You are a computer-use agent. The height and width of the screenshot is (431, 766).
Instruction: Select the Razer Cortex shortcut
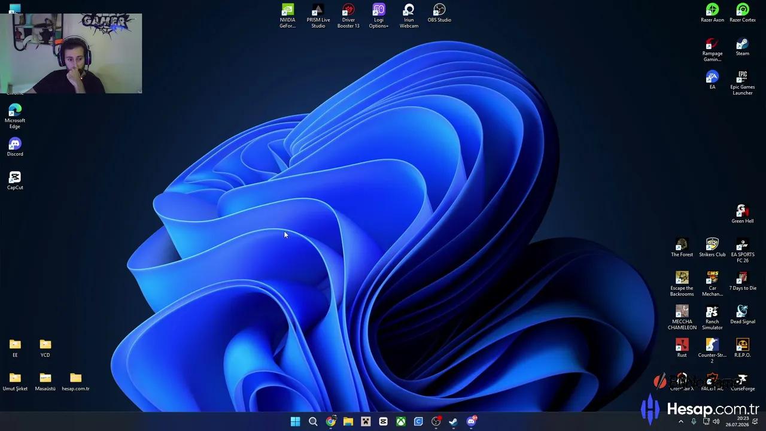coord(742,14)
